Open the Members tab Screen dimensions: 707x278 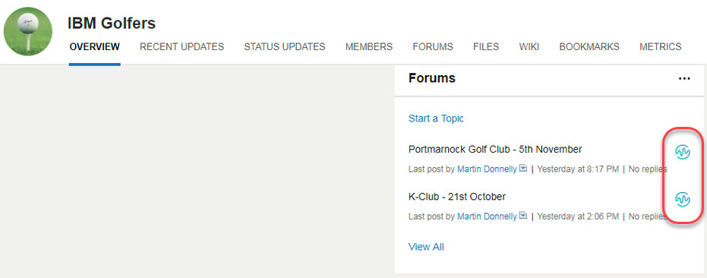[369, 47]
